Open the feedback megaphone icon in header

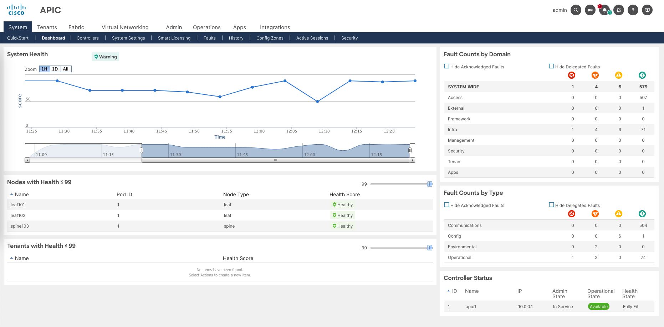(x=590, y=10)
